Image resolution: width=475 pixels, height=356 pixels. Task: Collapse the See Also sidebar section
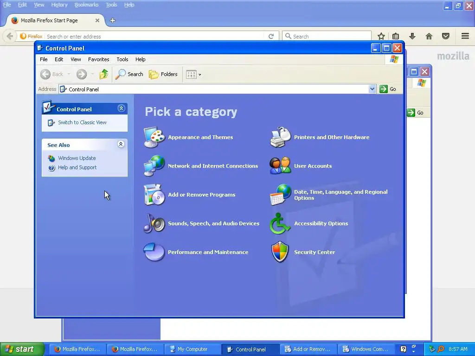(x=121, y=144)
